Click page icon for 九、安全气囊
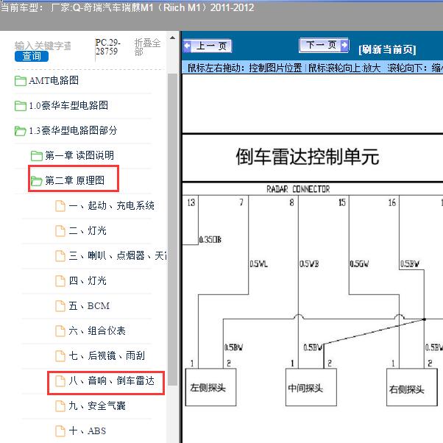The height and width of the screenshot is (443, 443). pos(60,406)
